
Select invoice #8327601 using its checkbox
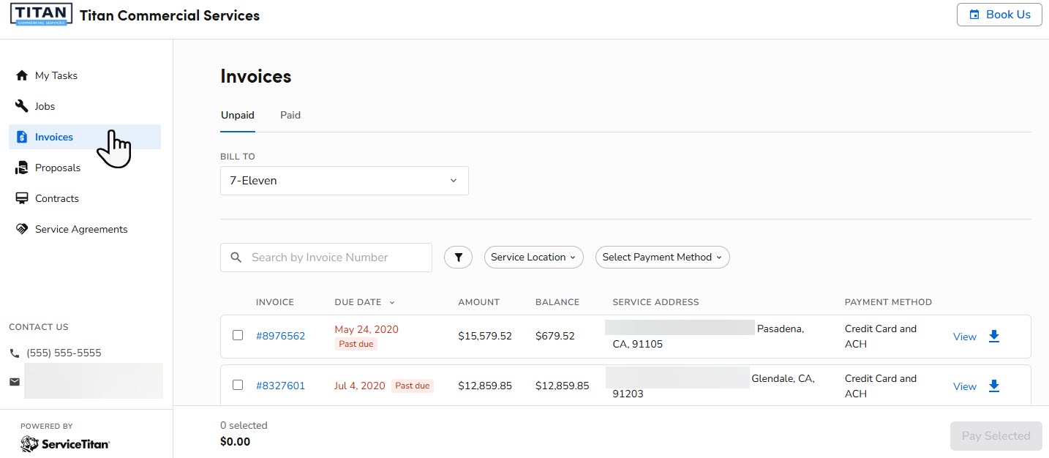[x=238, y=384]
